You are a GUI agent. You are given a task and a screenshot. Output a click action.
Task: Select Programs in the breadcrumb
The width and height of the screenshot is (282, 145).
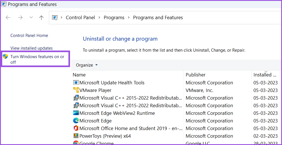(x=114, y=17)
